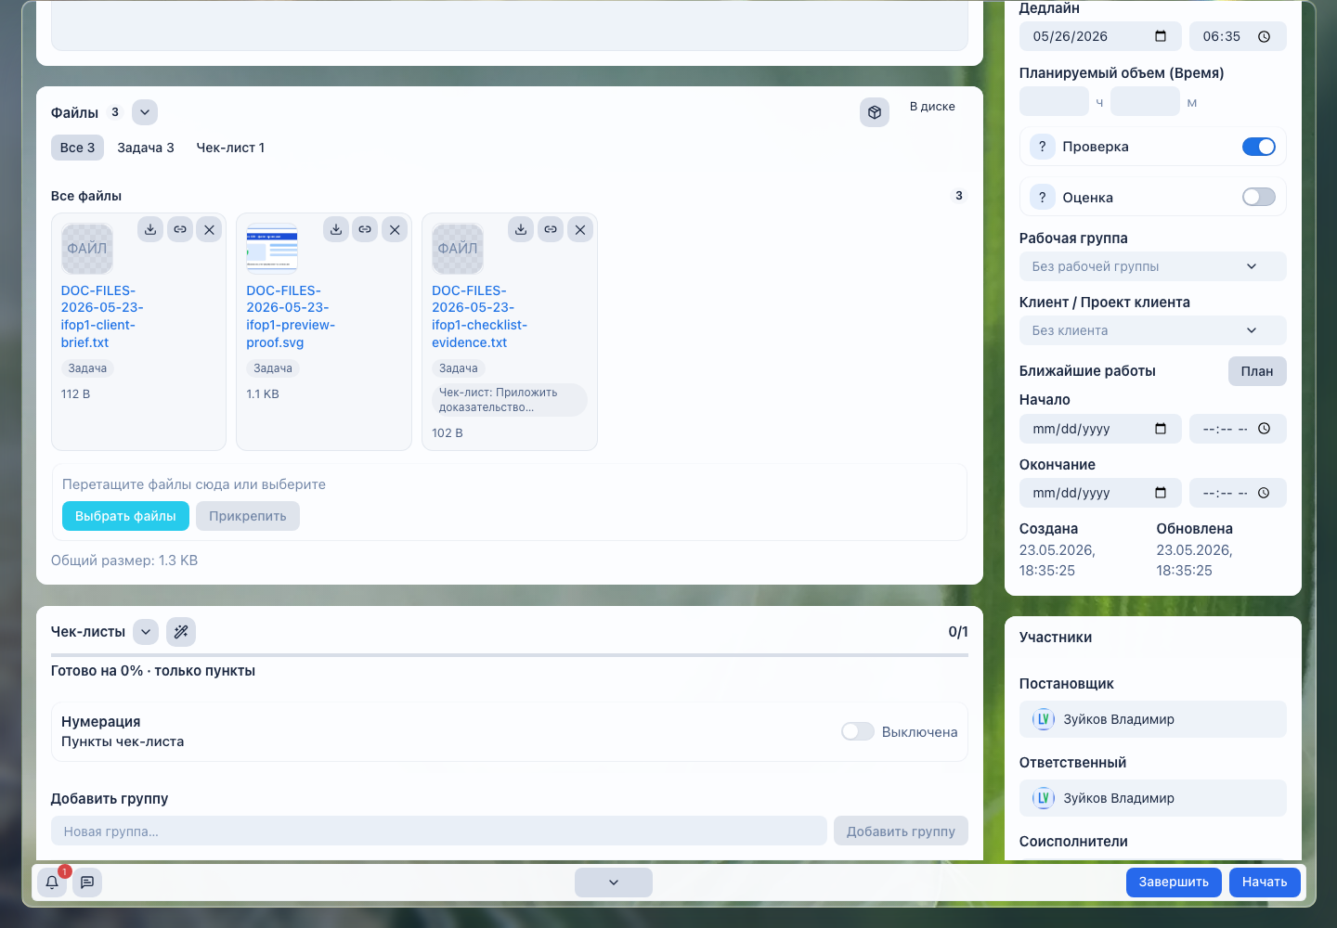
Task: Enable the Оценка toggle
Action: point(1259,197)
